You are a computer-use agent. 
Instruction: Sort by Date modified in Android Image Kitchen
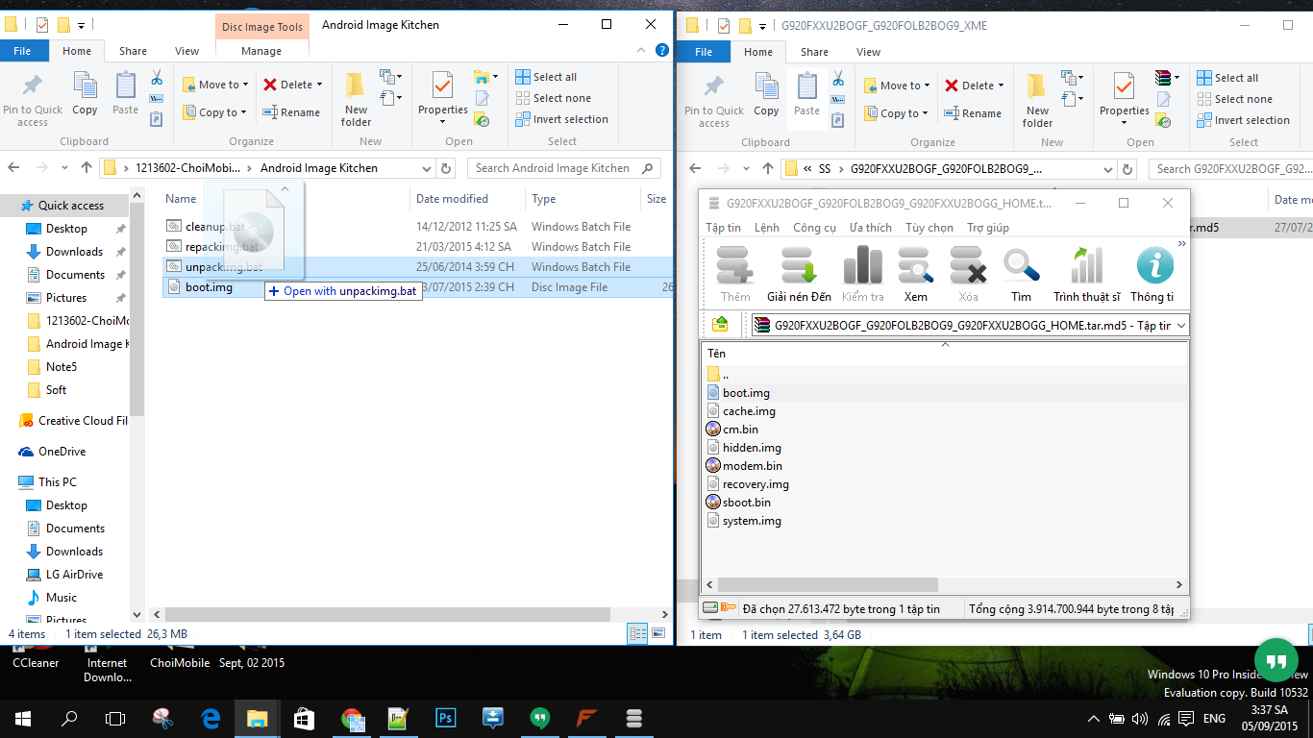pos(452,199)
